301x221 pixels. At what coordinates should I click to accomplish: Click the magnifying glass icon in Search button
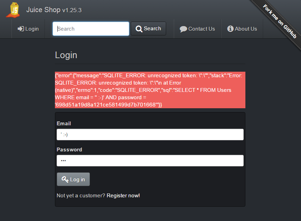click(139, 29)
